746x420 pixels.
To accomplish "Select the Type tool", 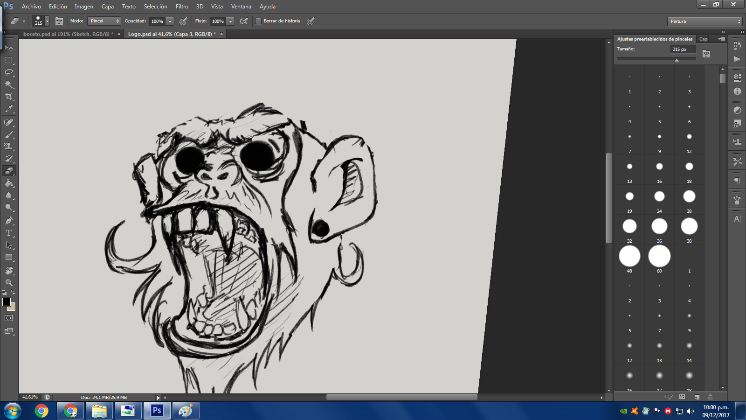I will click(x=9, y=233).
